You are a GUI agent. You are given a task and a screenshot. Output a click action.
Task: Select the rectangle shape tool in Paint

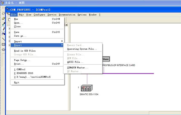[x=3, y=44]
